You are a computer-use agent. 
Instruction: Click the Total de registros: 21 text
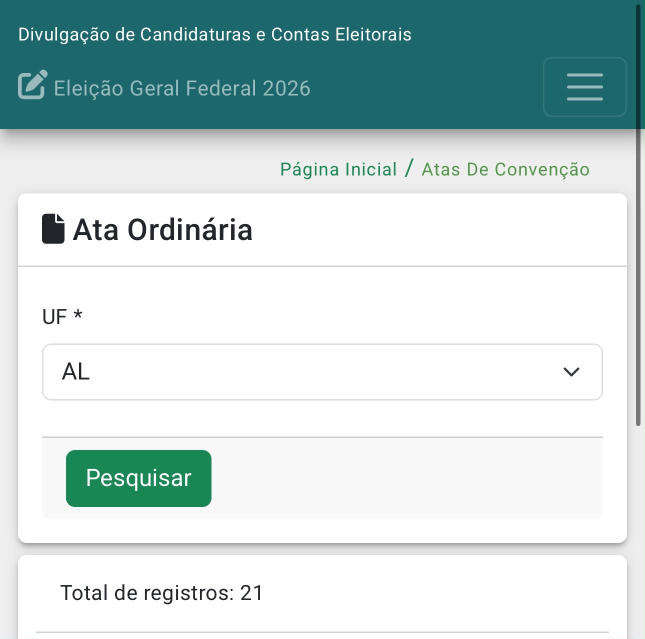point(162,593)
